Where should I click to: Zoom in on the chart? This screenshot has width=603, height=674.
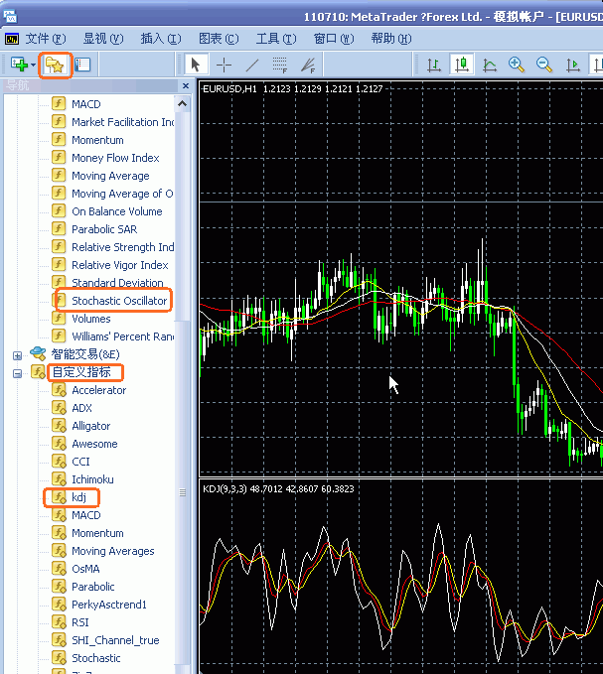click(x=517, y=65)
